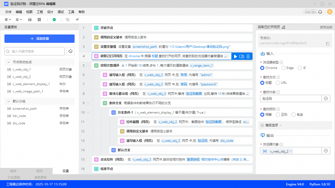Run the flow with the green play button
335x188 pixels.
coord(54,20)
